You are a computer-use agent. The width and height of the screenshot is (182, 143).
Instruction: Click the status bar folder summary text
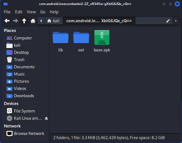pos(109,138)
